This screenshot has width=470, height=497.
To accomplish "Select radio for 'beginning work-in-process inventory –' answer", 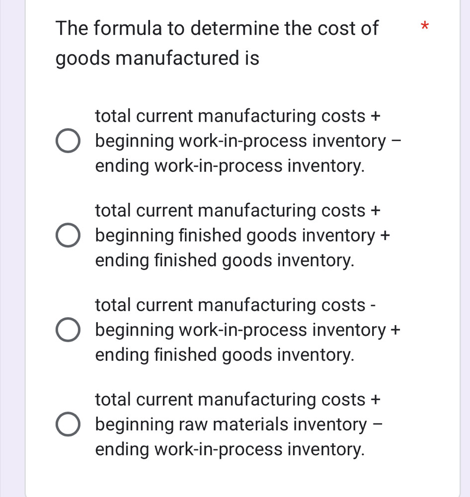I will (x=68, y=142).
